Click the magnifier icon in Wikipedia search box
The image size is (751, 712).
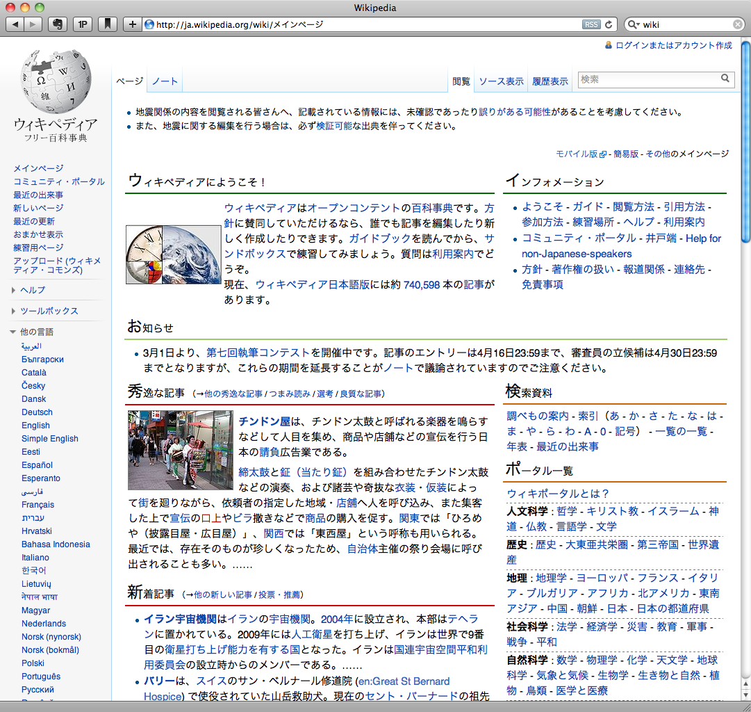pyautogui.click(x=725, y=79)
